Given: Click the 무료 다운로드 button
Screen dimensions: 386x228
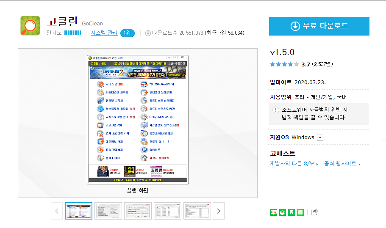Looking at the screenshot, I should (x=319, y=26).
